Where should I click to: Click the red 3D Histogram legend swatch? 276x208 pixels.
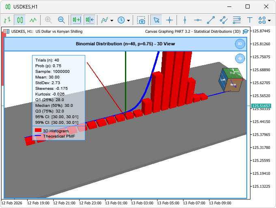[x=38, y=131]
